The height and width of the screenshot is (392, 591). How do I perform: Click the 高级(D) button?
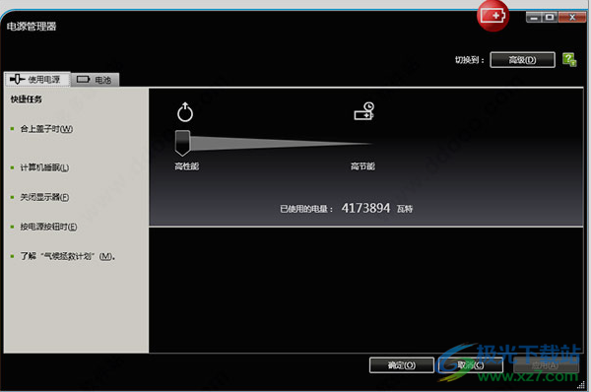click(522, 59)
